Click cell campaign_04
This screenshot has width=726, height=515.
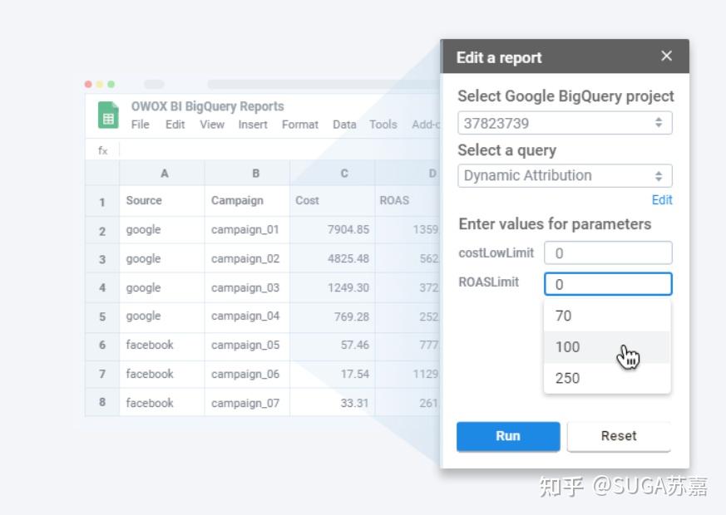(247, 316)
